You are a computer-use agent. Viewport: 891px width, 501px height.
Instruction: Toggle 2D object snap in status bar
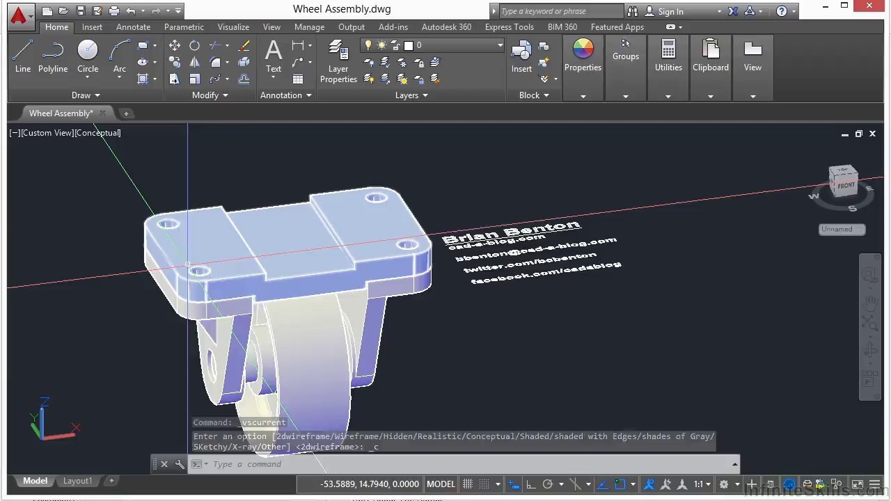[x=620, y=484]
